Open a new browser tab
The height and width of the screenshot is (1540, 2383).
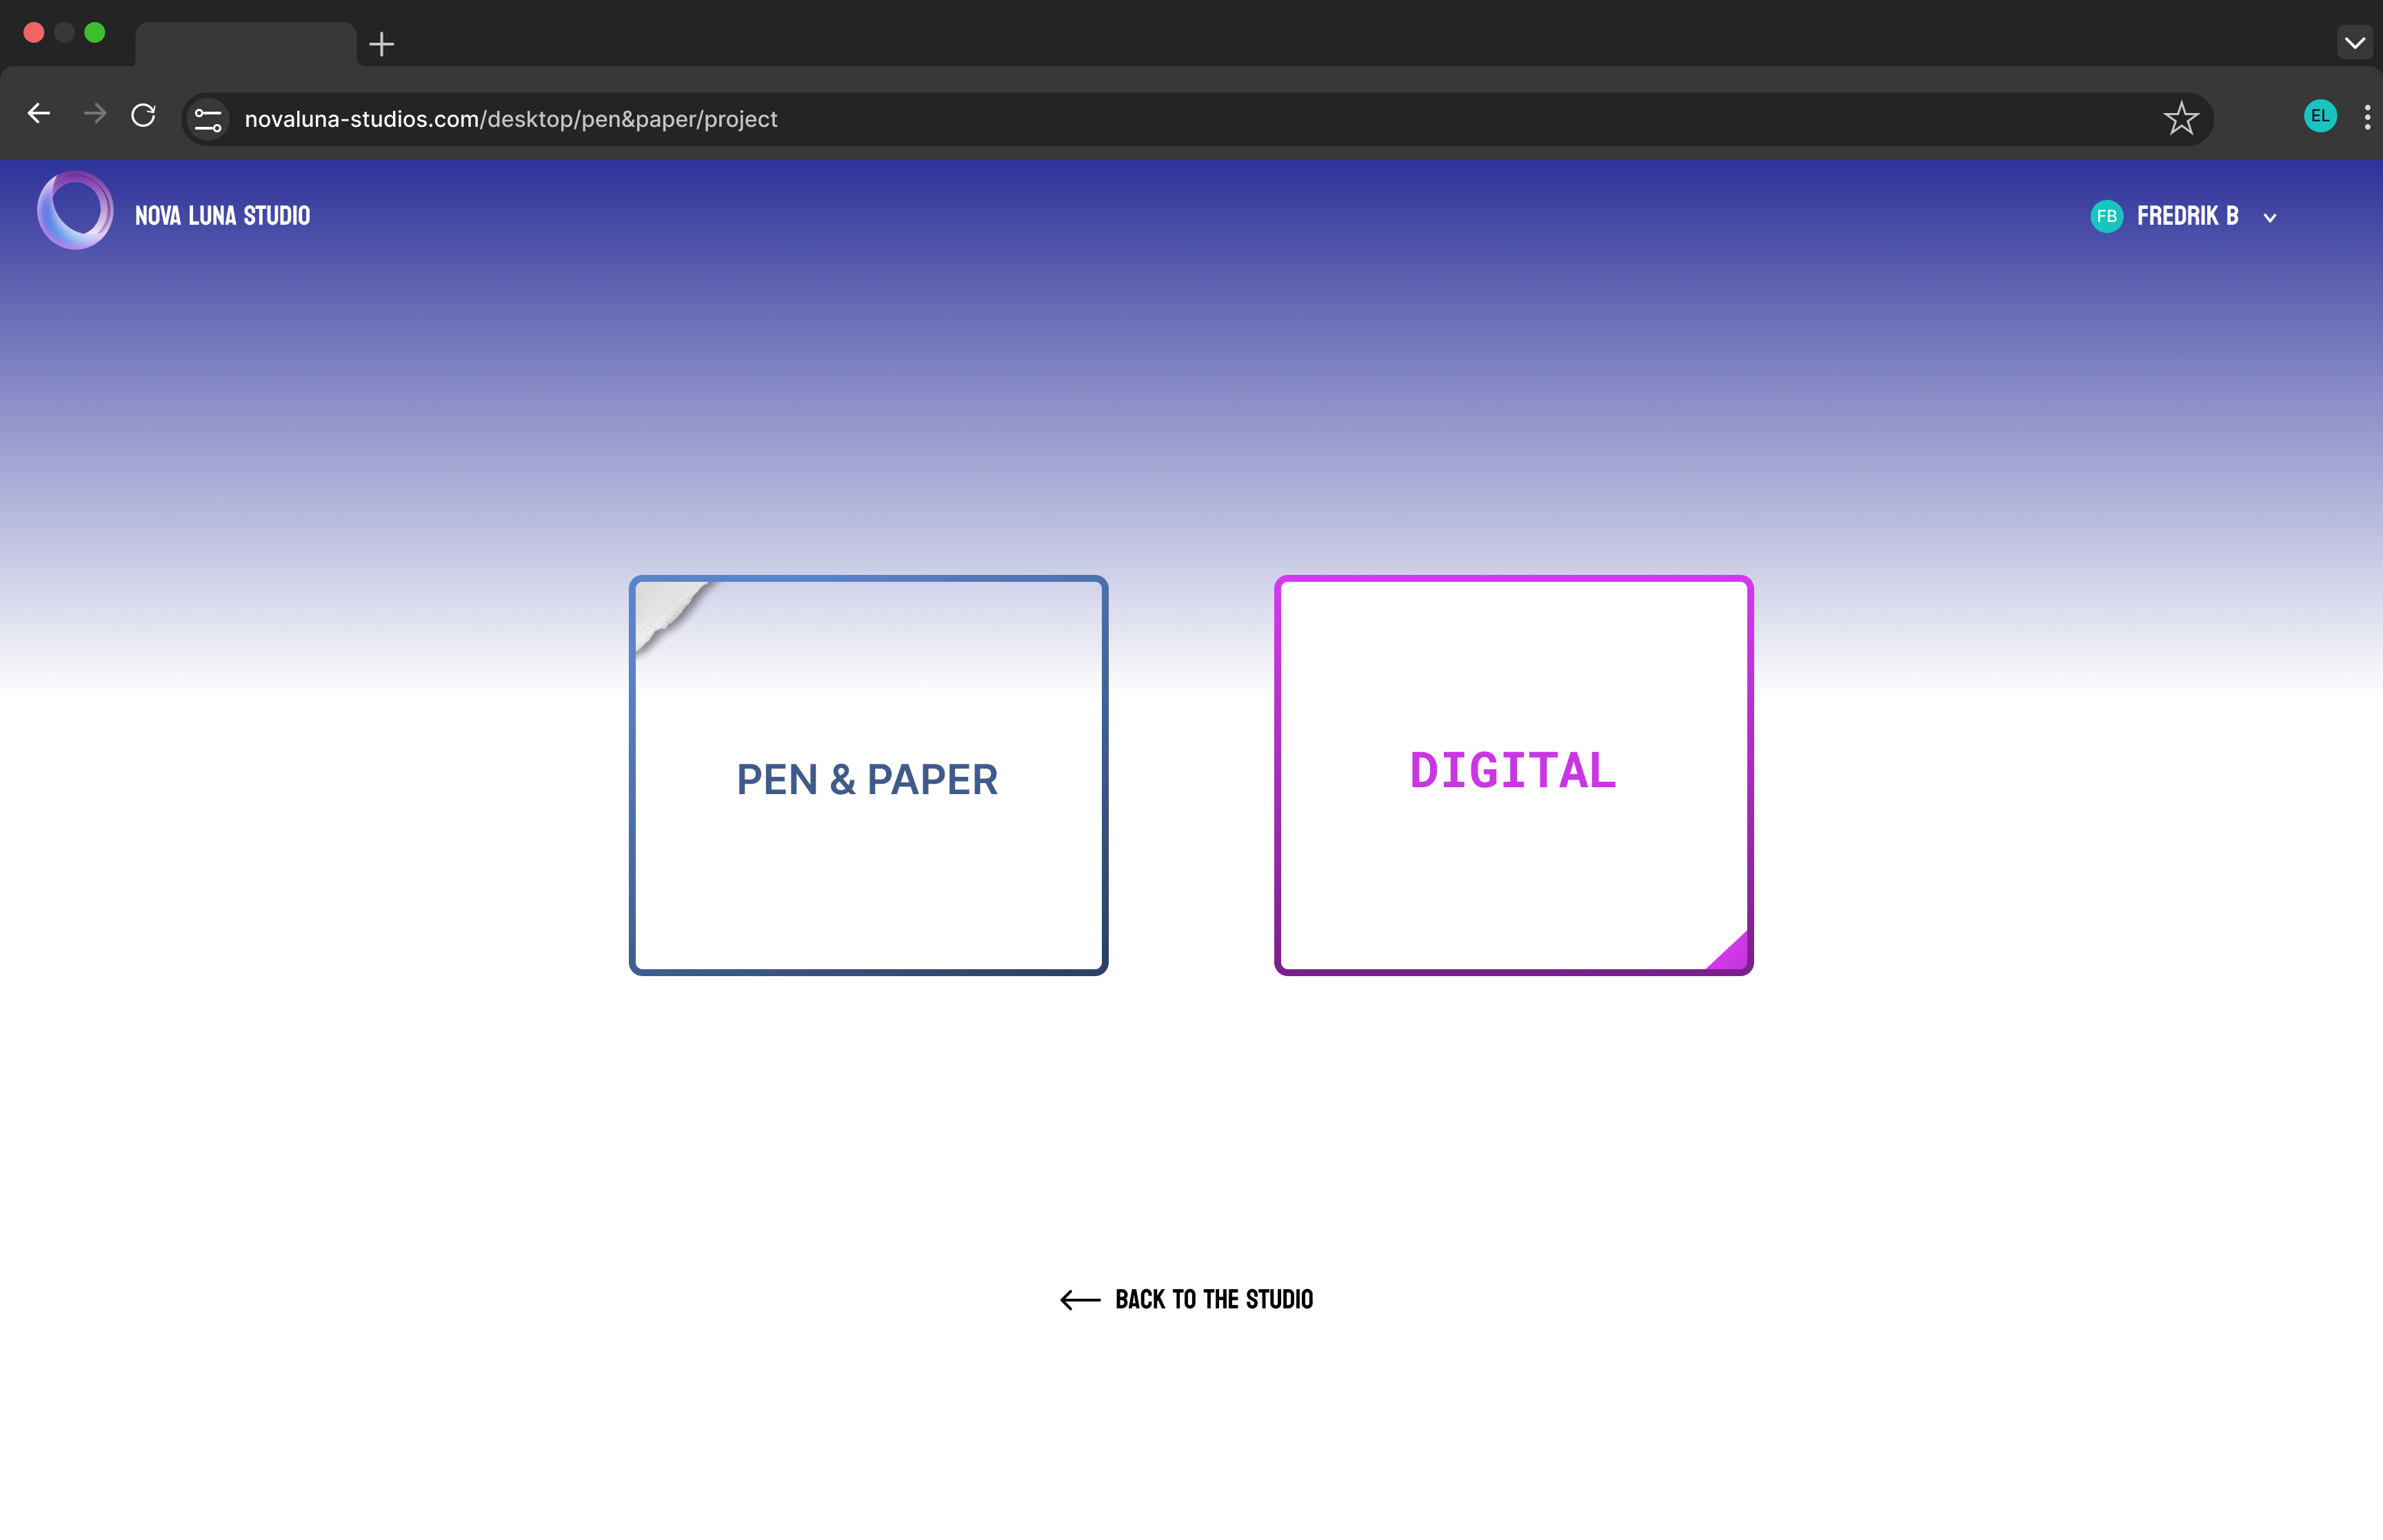pyautogui.click(x=381, y=44)
